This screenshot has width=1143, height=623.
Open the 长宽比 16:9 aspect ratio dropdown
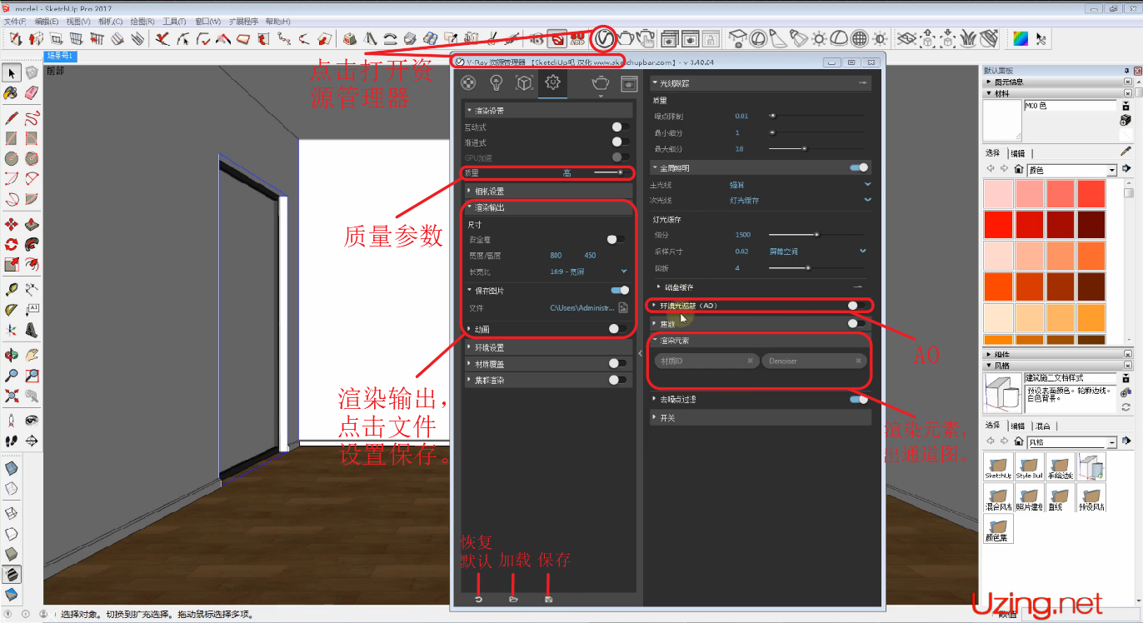588,272
